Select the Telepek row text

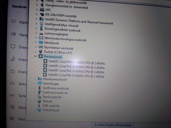pos(47,101)
